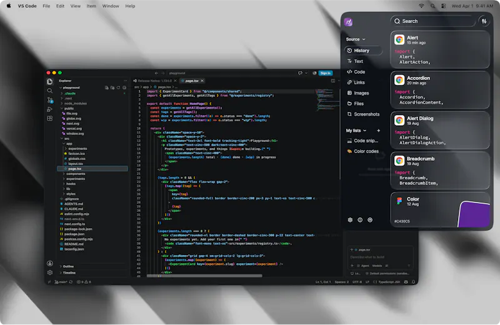
Task: Open the Explorer more actions ellipsis
Action: [126, 81]
